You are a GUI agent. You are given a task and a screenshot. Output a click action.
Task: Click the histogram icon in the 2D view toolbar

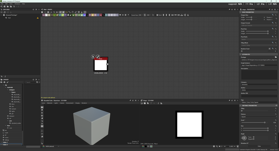[161, 103]
